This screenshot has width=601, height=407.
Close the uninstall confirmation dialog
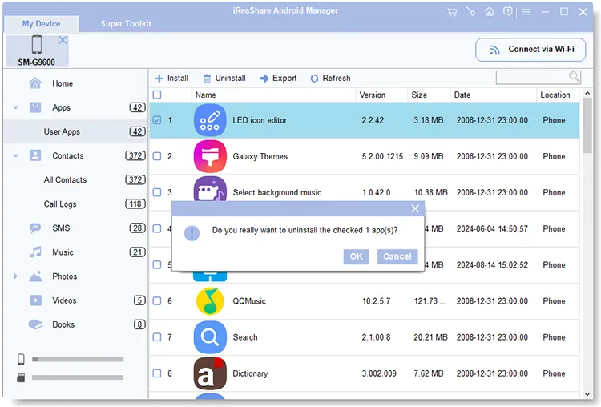click(x=415, y=208)
